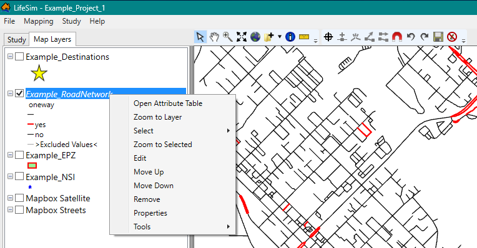Click the diagonal arrow nodes editing icon
477x248 pixels.
pos(370,37)
